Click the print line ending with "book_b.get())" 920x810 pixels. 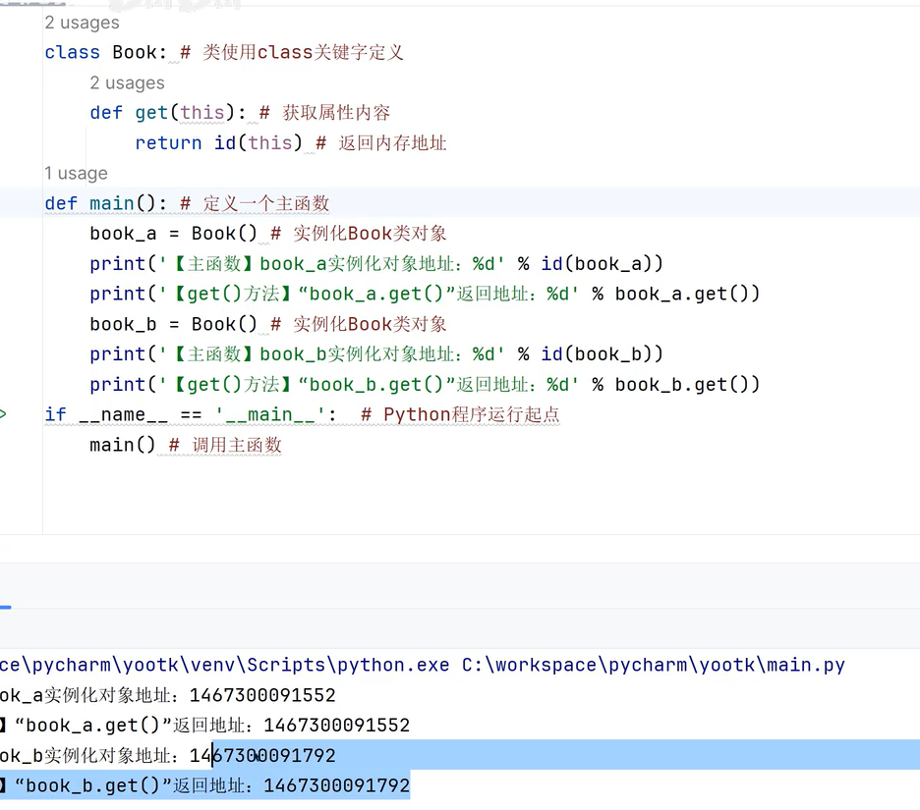click(x=425, y=385)
